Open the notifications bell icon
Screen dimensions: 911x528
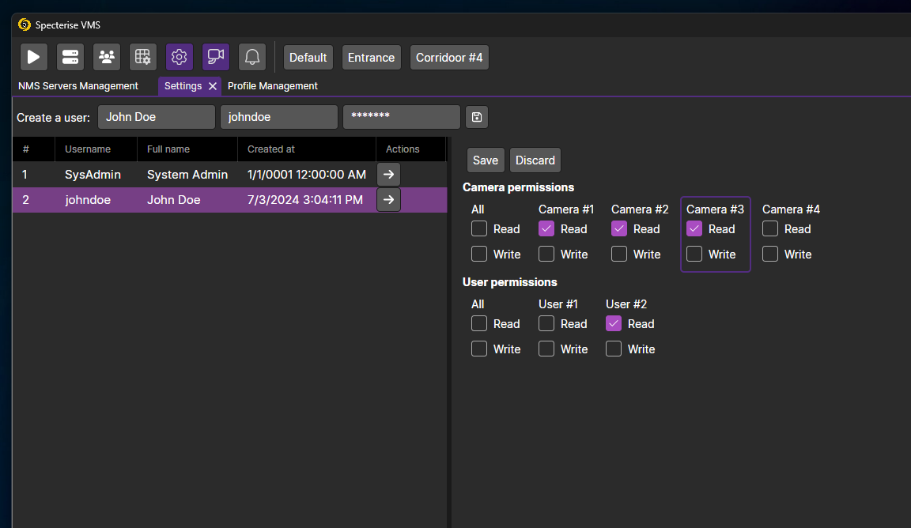(252, 57)
